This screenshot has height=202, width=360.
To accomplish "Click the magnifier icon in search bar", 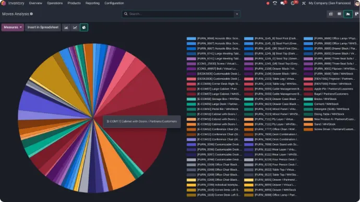I will point(126,14).
